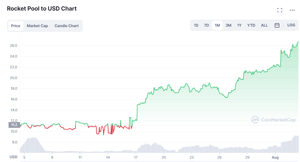The image size is (300, 162).
Task: Select the 7D time range
Action: (207, 25)
